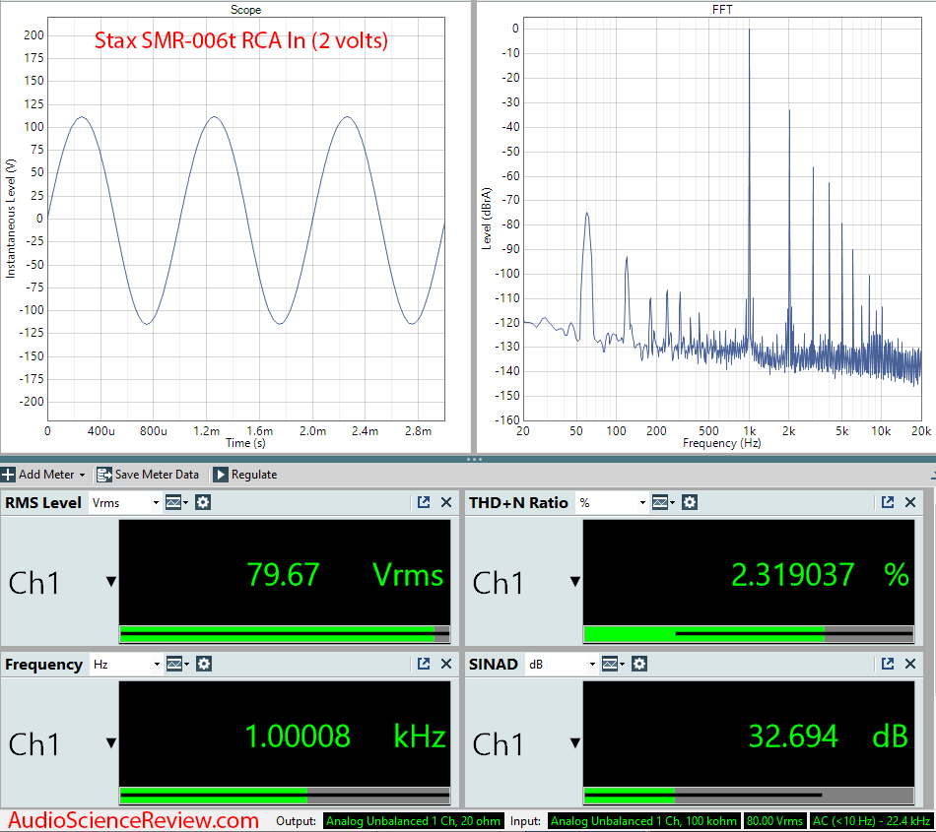Open Frequency meter settings gear
This screenshot has width=936, height=832.
[204, 664]
